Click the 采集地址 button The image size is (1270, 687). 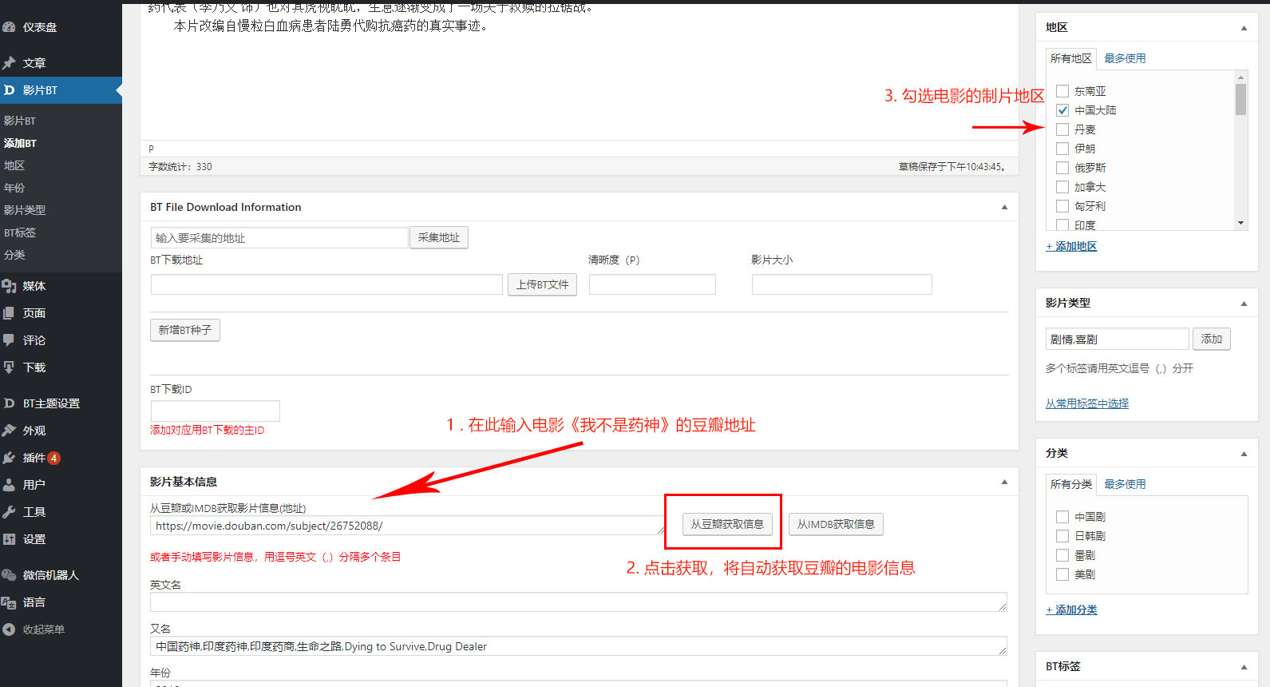(x=439, y=237)
